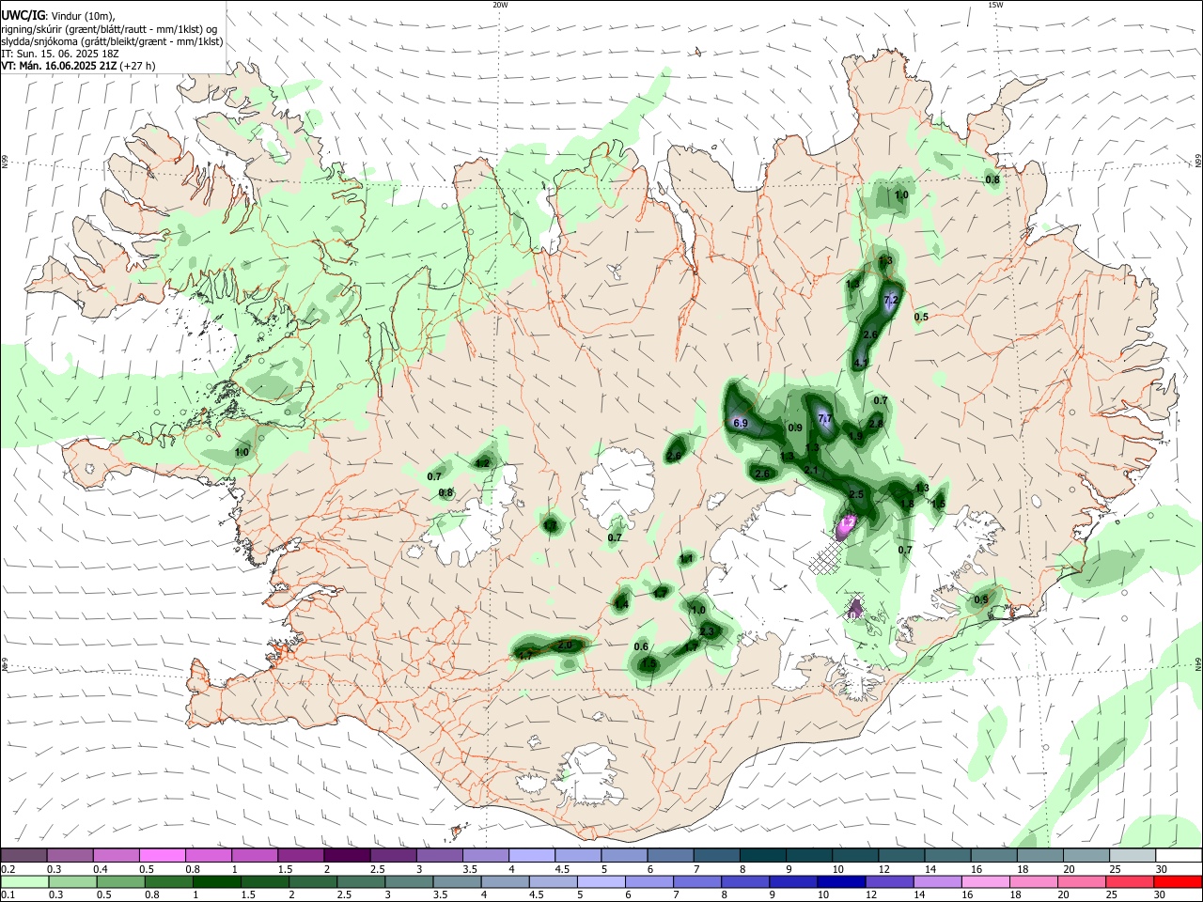Click the 1.8 precipitation value
This screenshot has height=902, width=1203.
[907, 505]
